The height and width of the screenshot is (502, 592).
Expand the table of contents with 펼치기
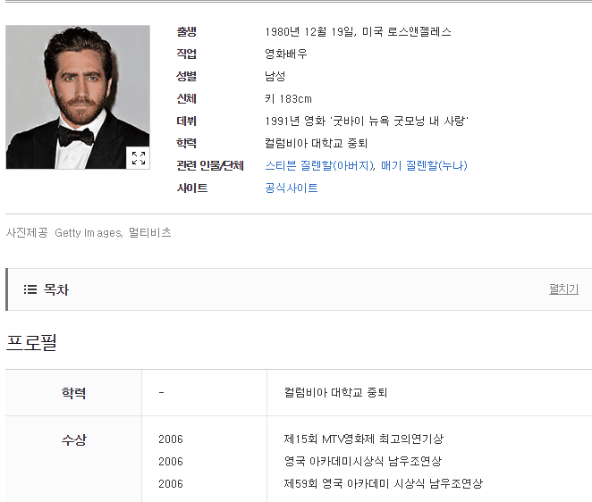click(563, 289)
